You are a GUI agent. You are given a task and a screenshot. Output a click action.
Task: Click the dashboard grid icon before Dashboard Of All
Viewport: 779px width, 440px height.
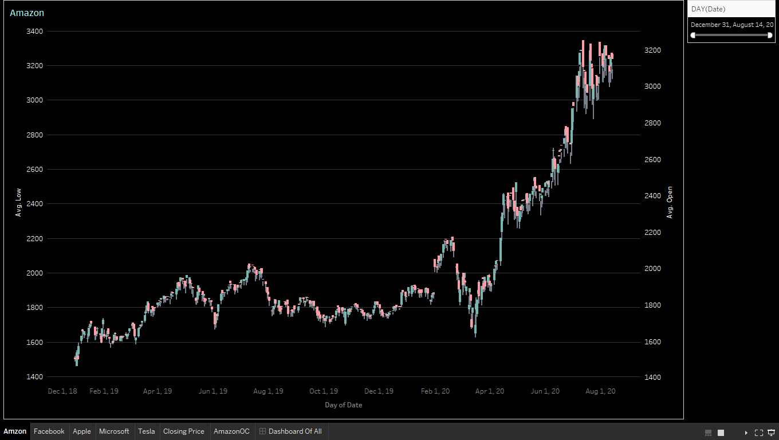[x=262, y=431]
